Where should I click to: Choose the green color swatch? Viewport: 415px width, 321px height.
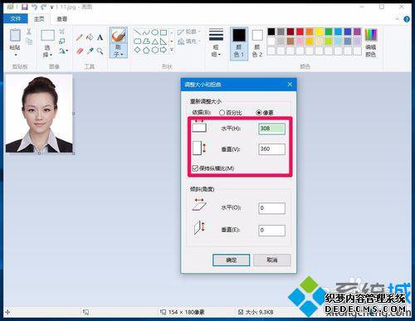click(x=329, y=32)
